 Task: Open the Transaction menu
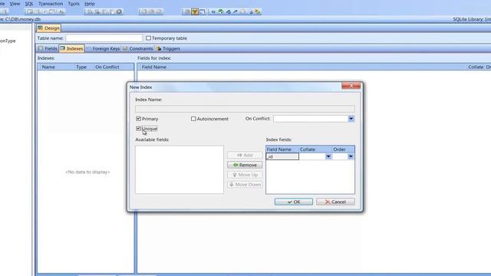point(51,4)
